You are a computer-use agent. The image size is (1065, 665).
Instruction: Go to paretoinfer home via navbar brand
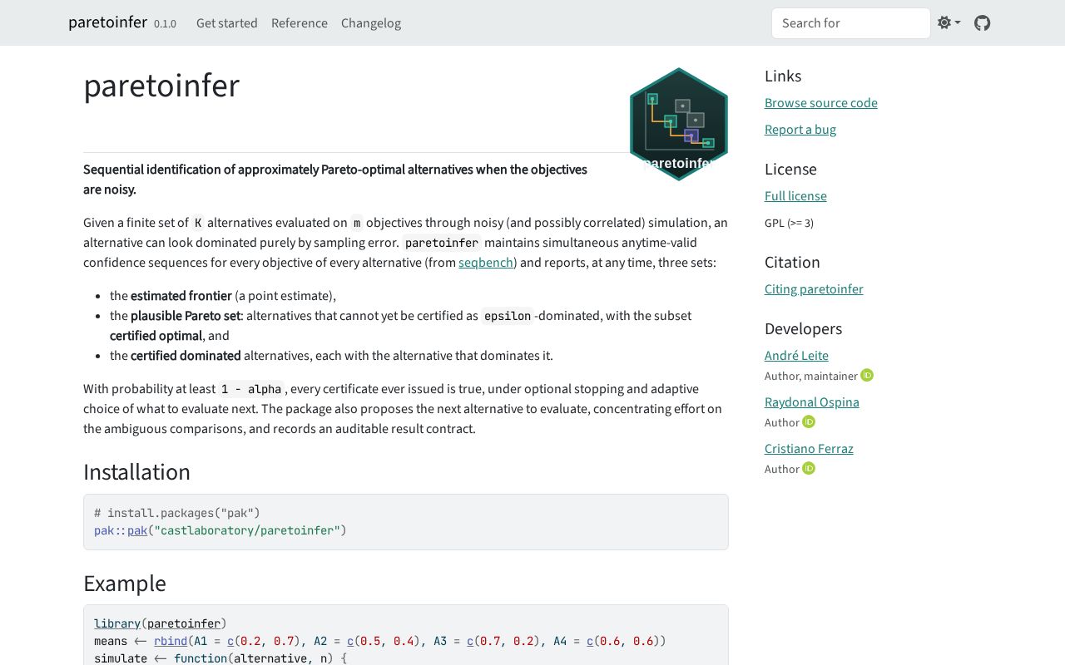click(108, 22)
